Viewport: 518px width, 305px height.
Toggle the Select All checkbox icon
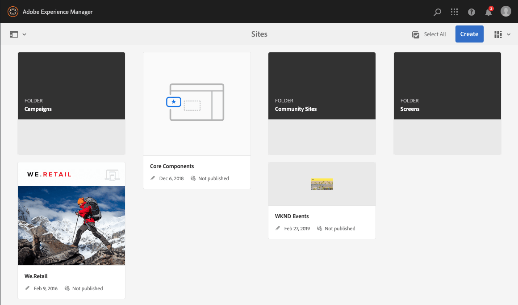[x=415, y=34]
